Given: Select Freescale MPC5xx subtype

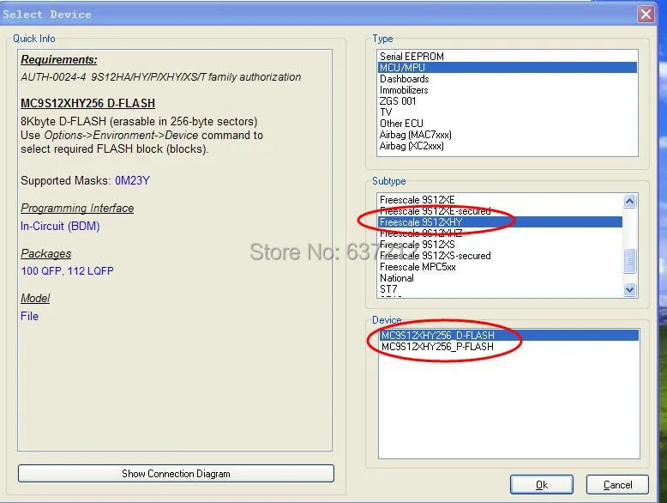Looking at the screenshot, I should tap(501, 267).
